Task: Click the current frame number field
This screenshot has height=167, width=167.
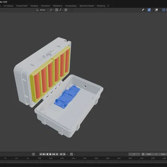Action: tap(134, 154)
